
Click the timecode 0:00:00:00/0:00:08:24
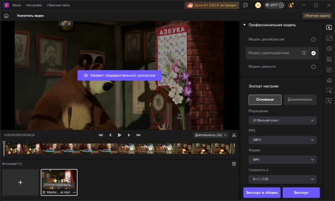(x=19, y=135)
